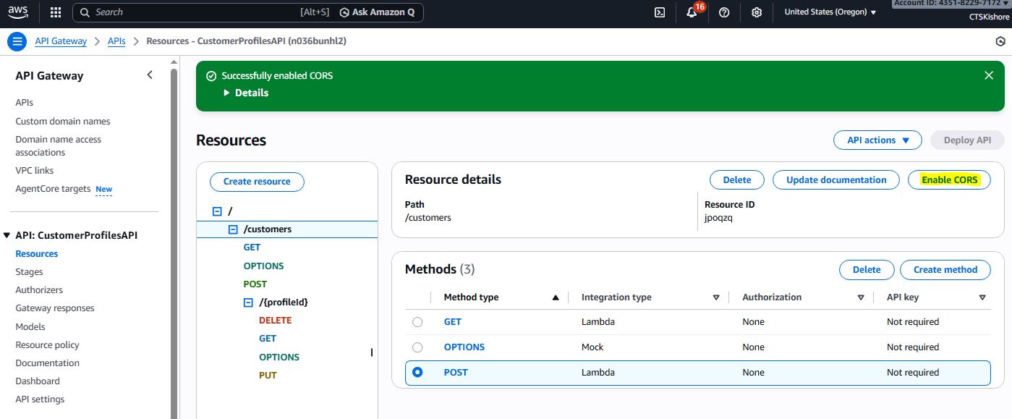Open Authorizers in the left navigation
Screen dimensions: 1012x419
tap(39, 290)
